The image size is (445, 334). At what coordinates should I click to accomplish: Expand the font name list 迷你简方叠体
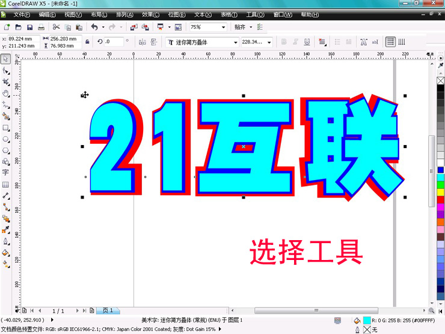point(235,42)
